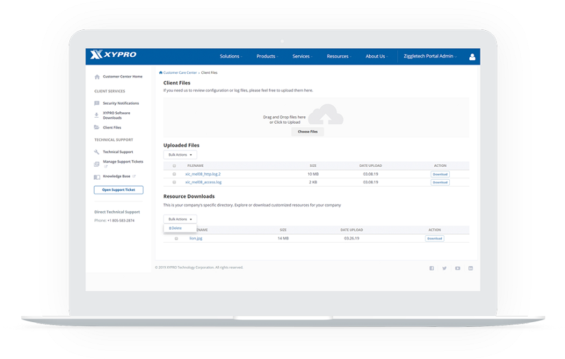The height and width of the screenshot is (359, 565).
Task: Click the drag and drop upload area
Action: click(x=316, y=118)
